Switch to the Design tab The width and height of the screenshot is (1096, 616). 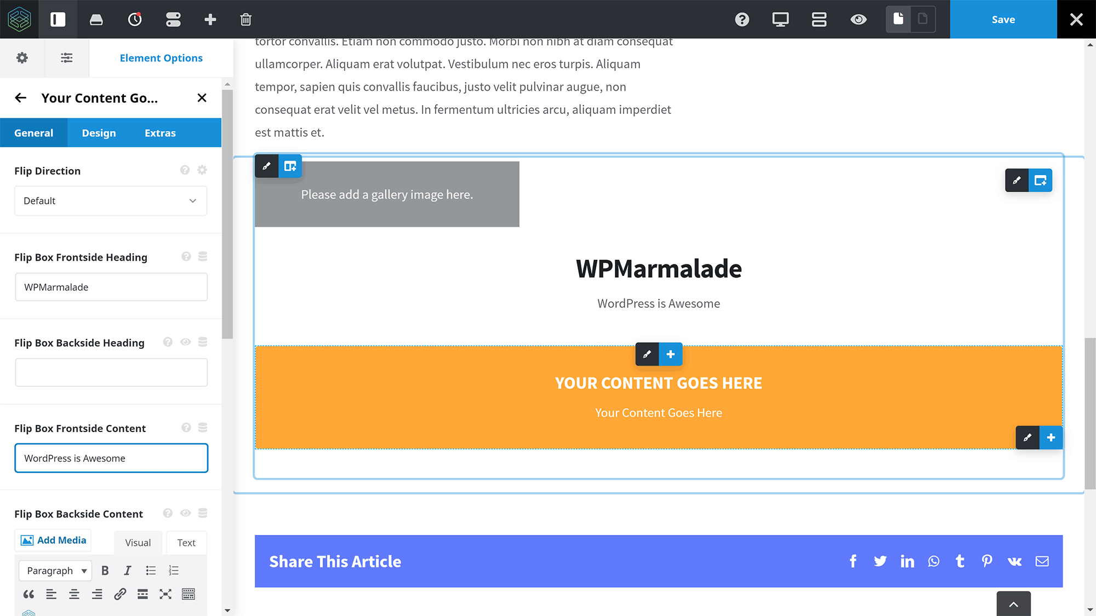click(99, 133)
